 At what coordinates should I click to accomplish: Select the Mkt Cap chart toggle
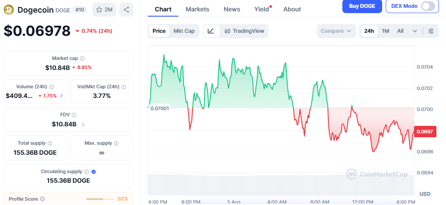tap(184, 31)
